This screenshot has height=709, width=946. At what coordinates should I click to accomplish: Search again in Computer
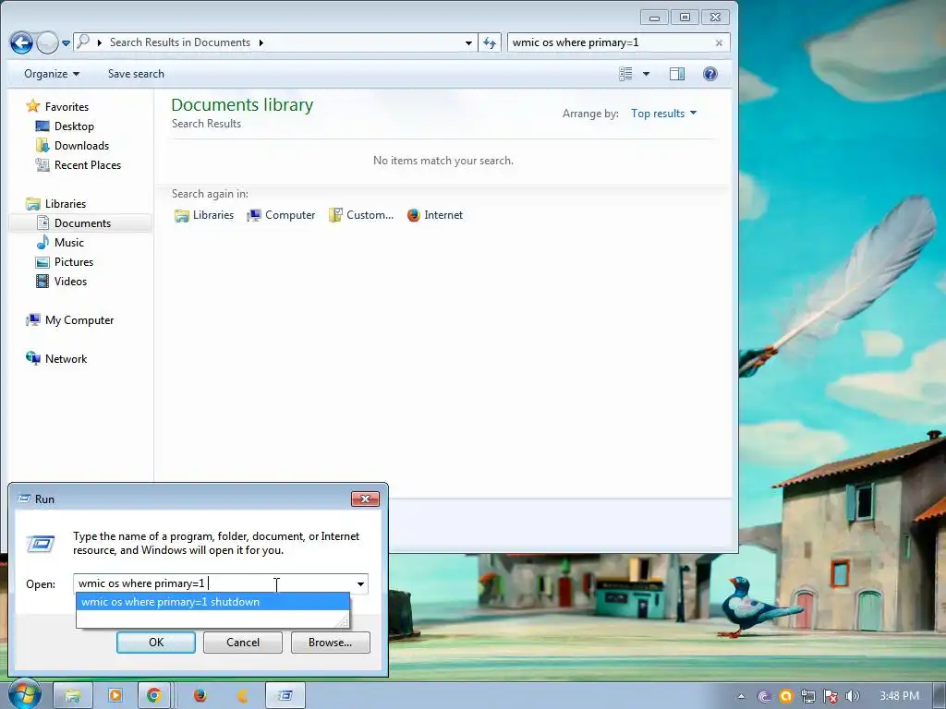pyautogui.click(x=281, y=215)
